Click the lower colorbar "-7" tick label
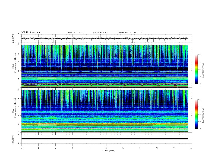Viewport: 215px width, 166px height. (x=200, y=129)
